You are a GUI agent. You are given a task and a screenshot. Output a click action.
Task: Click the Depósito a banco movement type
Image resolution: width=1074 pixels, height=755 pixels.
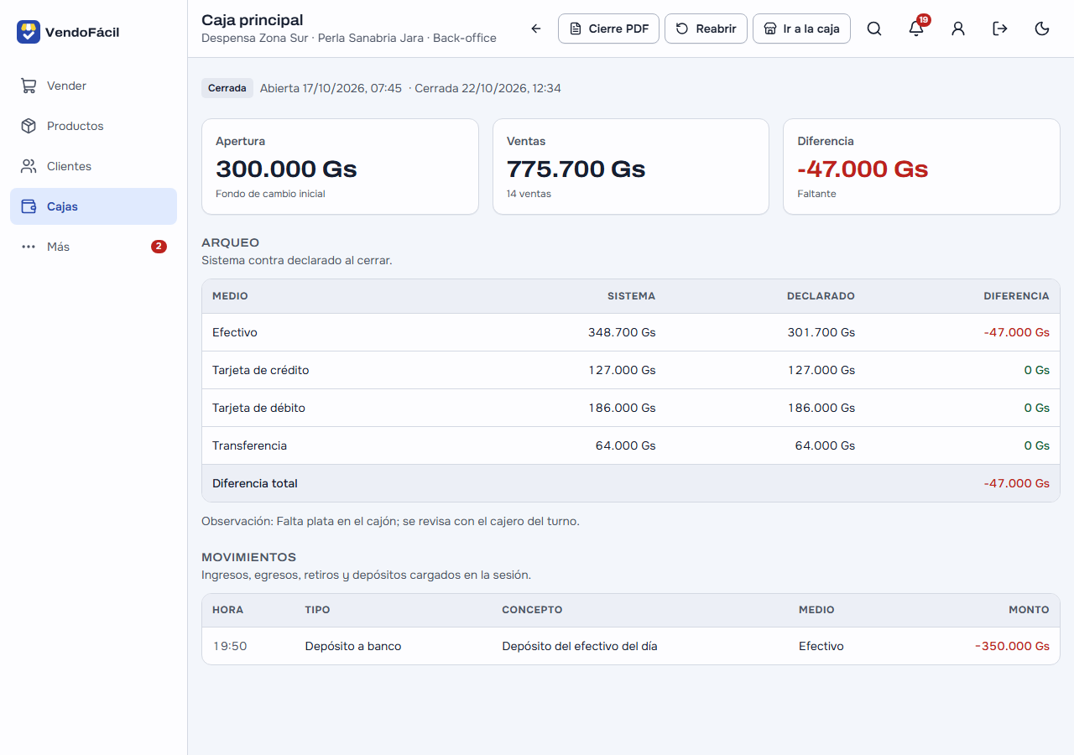click(353, 646)
